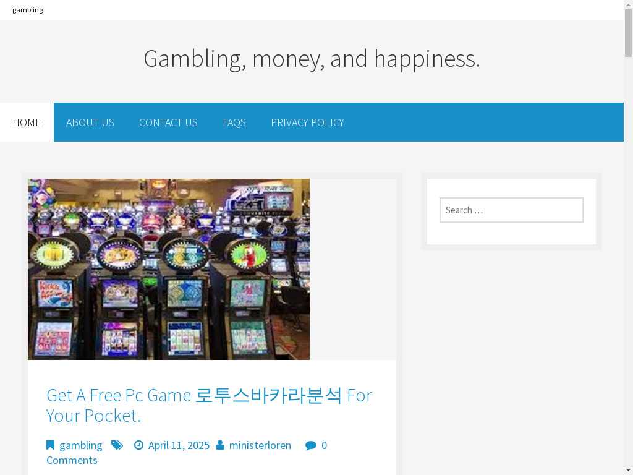Click the site title 'Gambling, money, and happiness.'
Screen dimensions: 633x475
point(312,59)
